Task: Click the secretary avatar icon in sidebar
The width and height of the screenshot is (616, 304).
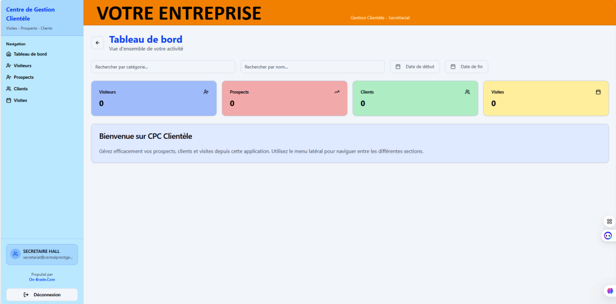Action: (x=15, y=254)
